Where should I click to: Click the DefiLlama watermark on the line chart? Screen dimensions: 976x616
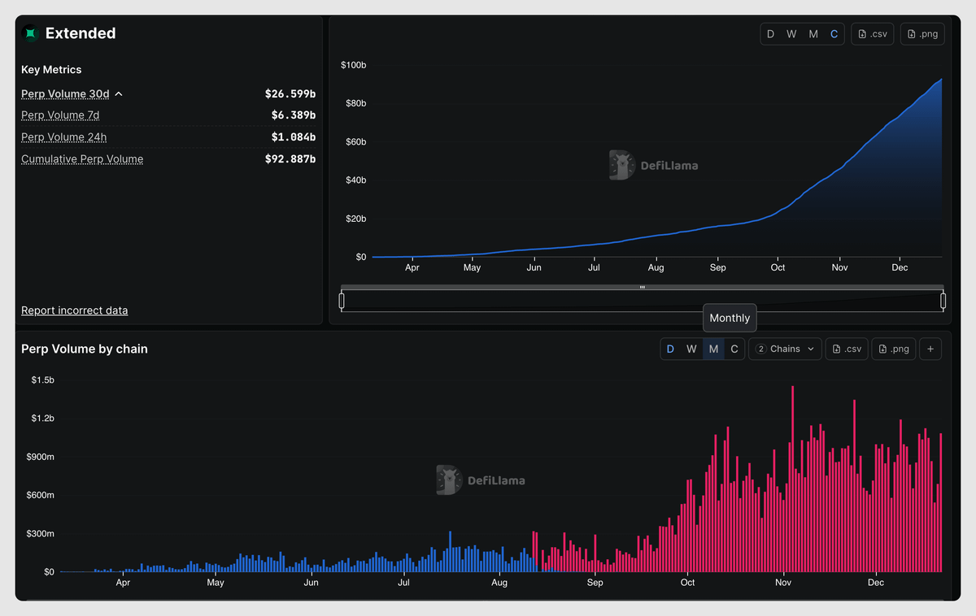(x=653, y=164)
